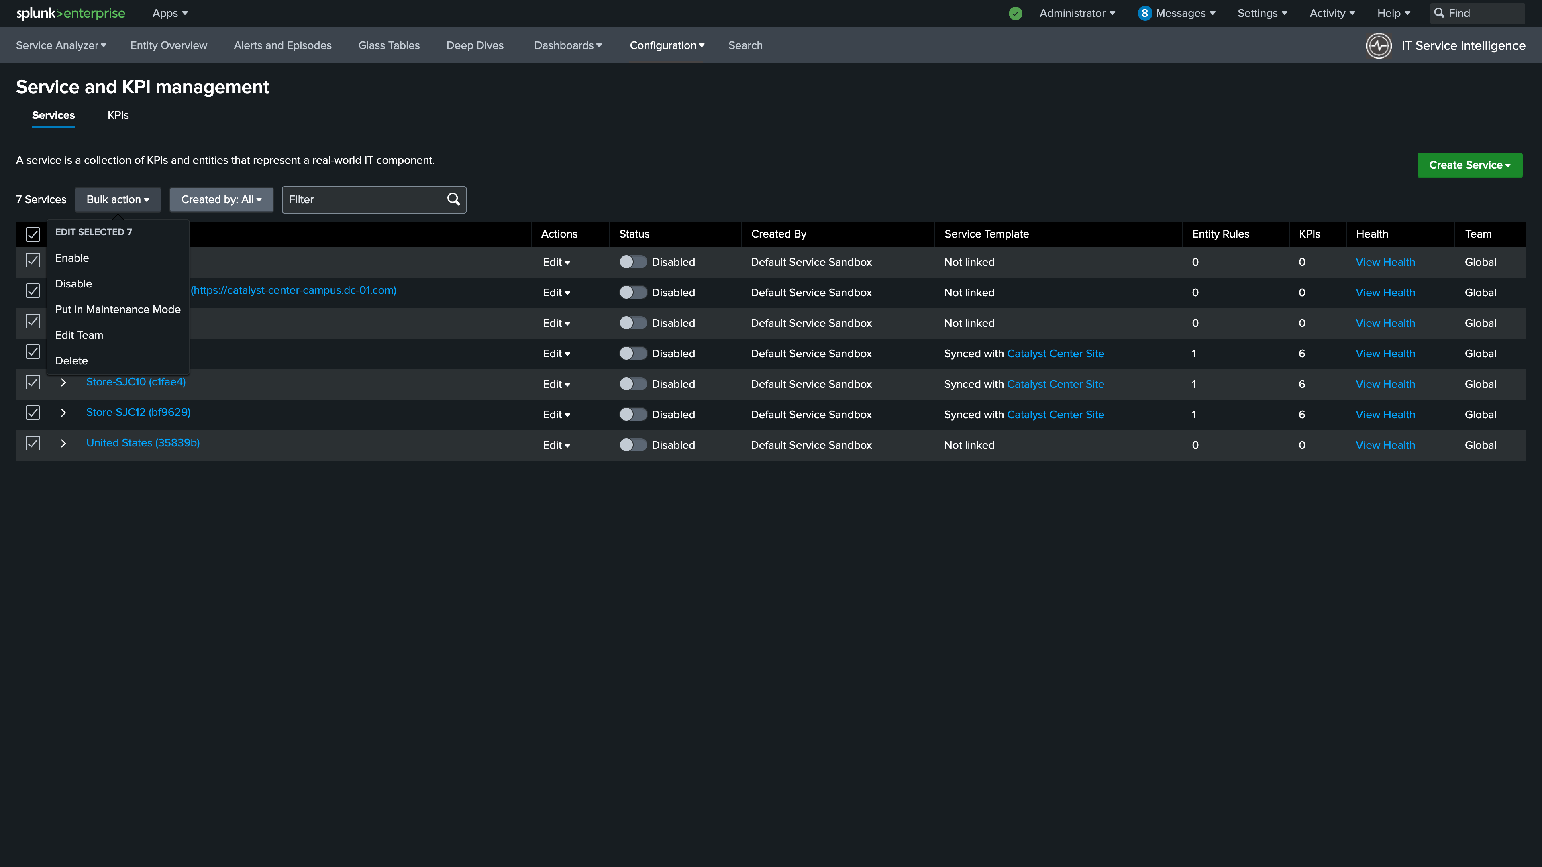
Task: Open the Administrator account menu
Action: point(1077,13)
